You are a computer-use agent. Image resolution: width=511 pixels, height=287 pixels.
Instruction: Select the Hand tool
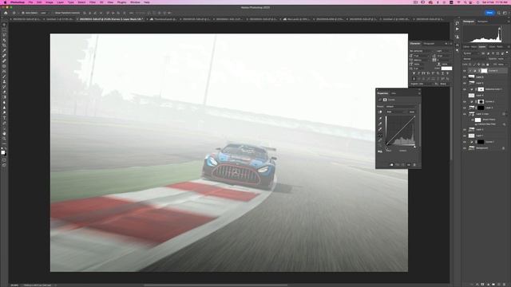click(x=4, y=133)
